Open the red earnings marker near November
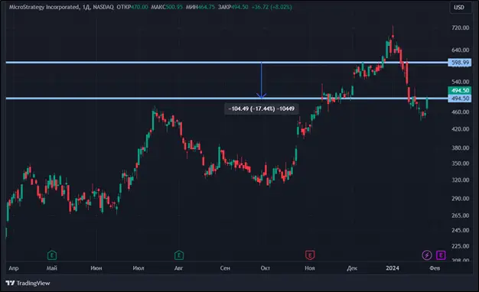This screenshot has width=479, height=292. pos(310,255)
